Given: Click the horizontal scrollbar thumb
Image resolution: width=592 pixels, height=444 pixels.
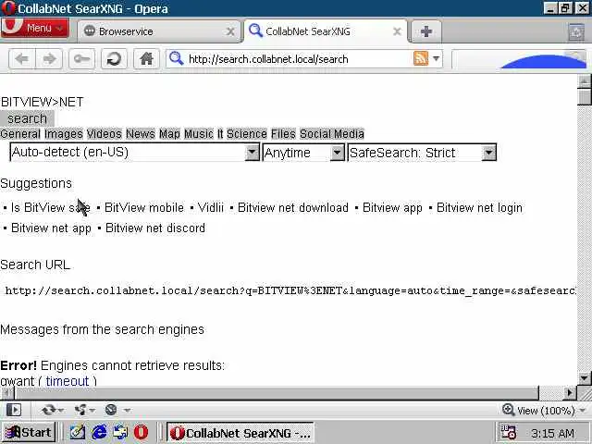Looking at the screenshot, I should [x=277, y=393].
